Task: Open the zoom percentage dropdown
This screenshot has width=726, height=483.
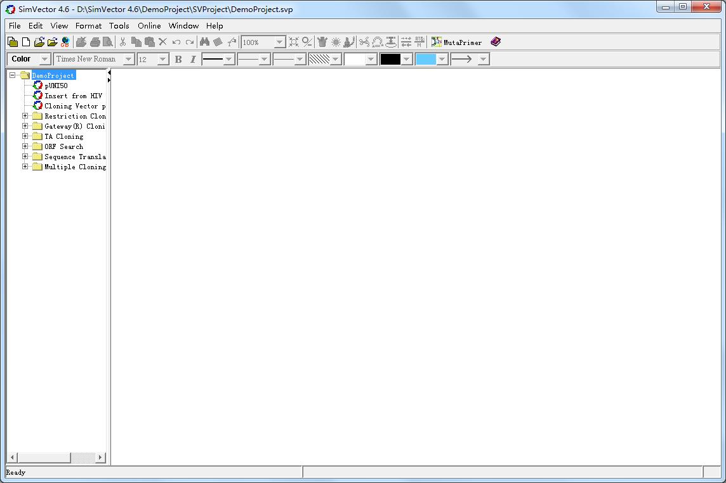Action: 279,42
